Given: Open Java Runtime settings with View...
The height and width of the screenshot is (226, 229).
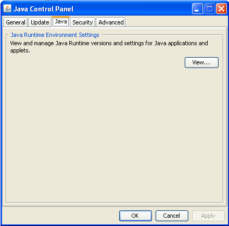Looking at the screenshot, I should click(x=201, y=62).
